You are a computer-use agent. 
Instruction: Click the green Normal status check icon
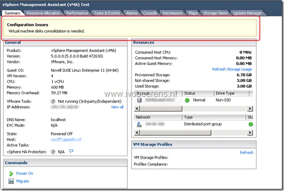[187, 100]
